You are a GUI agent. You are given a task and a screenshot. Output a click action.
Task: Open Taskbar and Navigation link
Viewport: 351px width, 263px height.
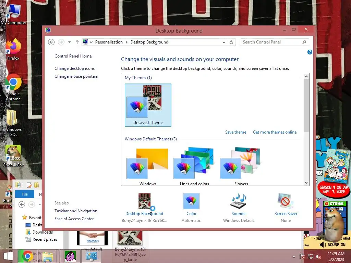click(76, 211)
